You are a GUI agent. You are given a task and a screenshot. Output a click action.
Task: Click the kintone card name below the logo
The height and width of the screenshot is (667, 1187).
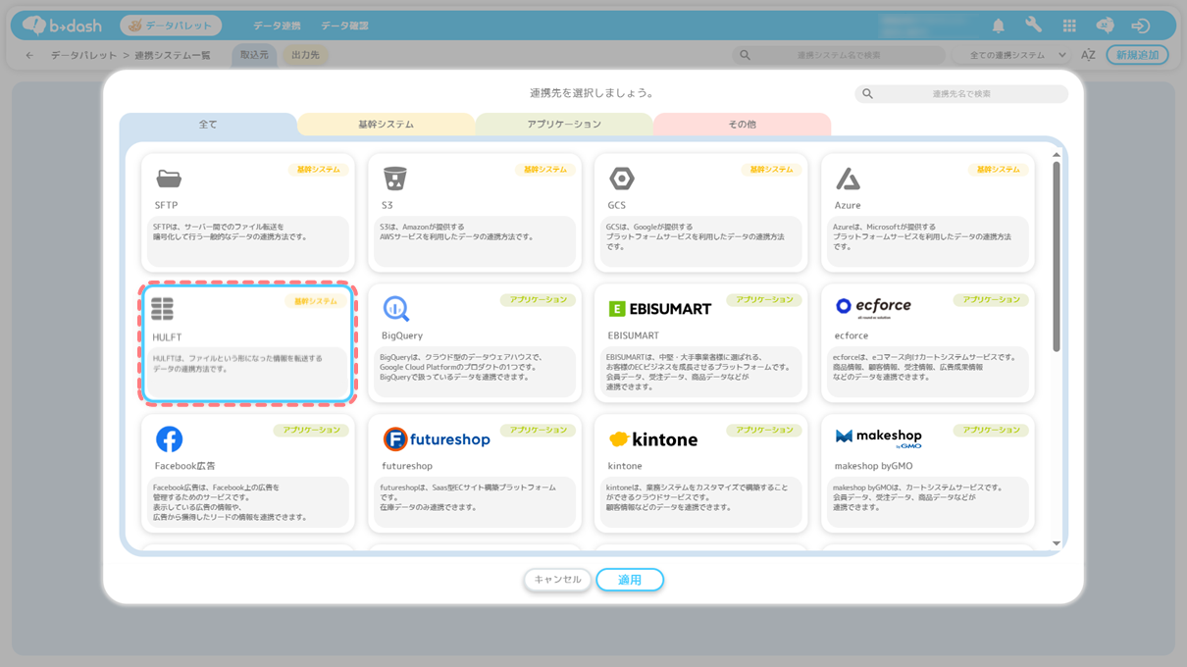[624, 466]
